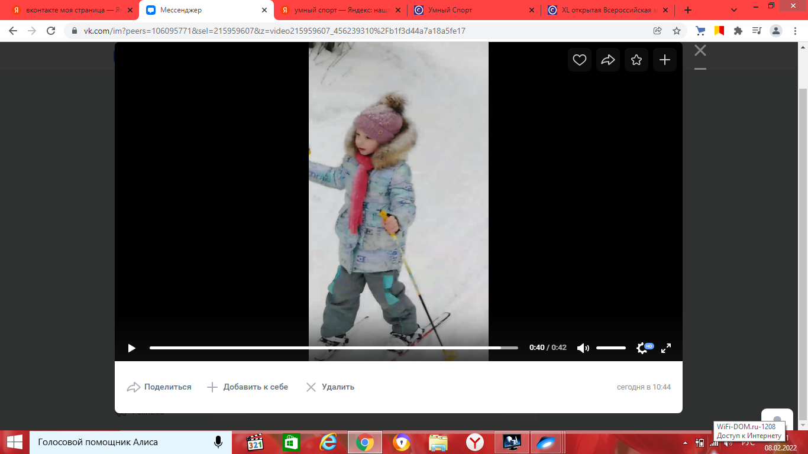Click the share arrow icon above the video
This screenshot has width=808, height=454.
click(608, 60)
